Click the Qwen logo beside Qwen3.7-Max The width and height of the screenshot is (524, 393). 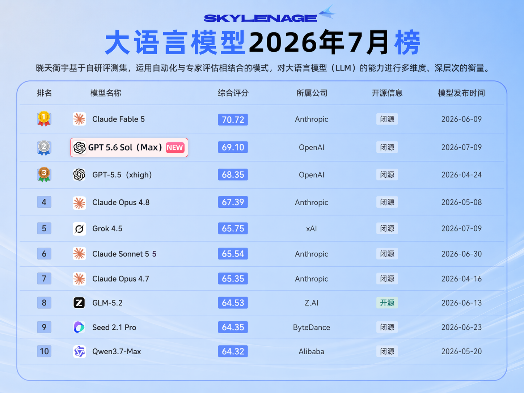(79, 352)
